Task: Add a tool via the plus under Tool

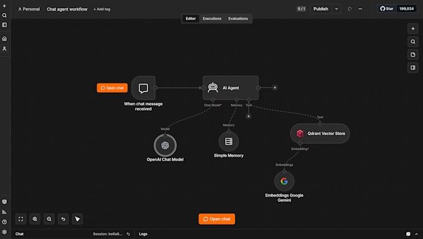Action: (248, 116)
